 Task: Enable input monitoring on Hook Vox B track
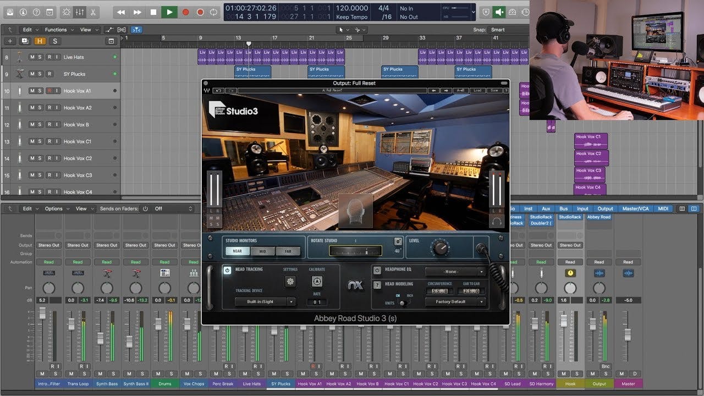58,125
